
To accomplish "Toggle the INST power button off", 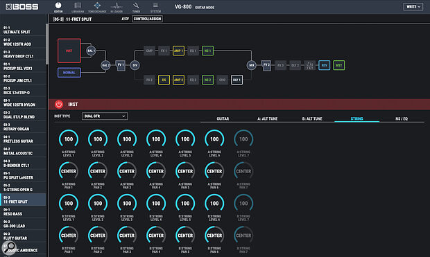I will point(59,104).
